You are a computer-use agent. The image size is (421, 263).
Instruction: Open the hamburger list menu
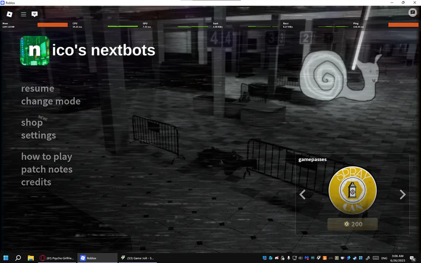tap(24, 14)
